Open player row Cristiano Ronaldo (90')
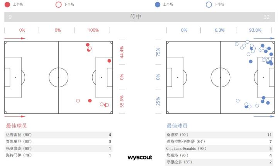This screenshot has width=278, height=168. point(219,148)
